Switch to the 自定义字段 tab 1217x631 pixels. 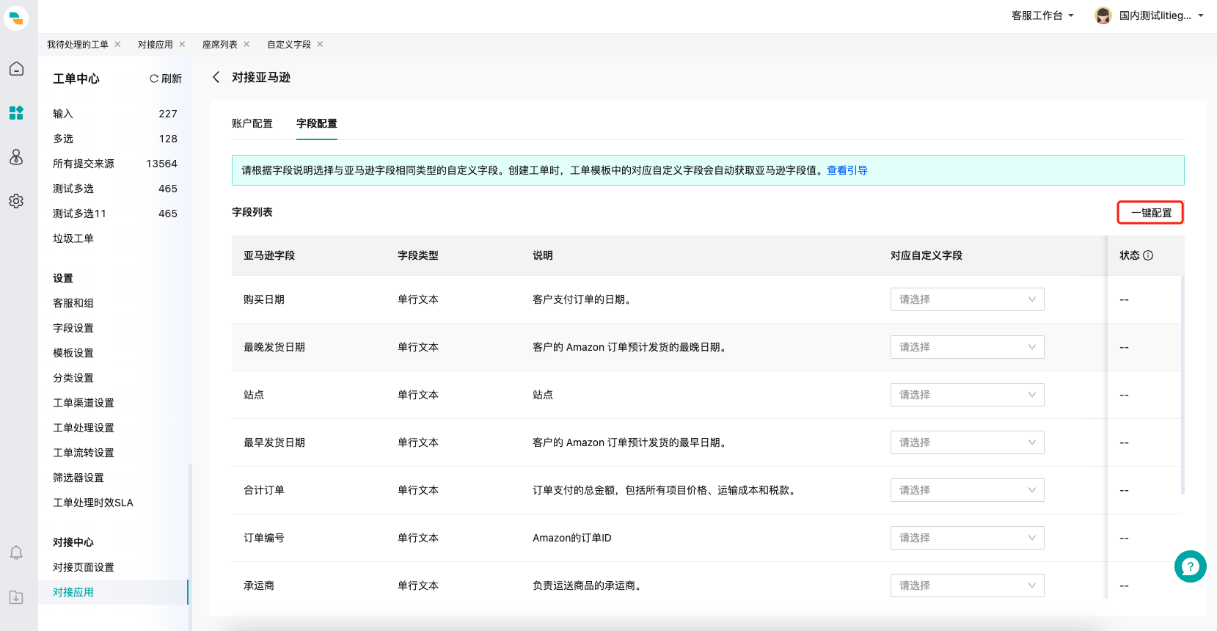pyautogui.click(x=289, y=45)
